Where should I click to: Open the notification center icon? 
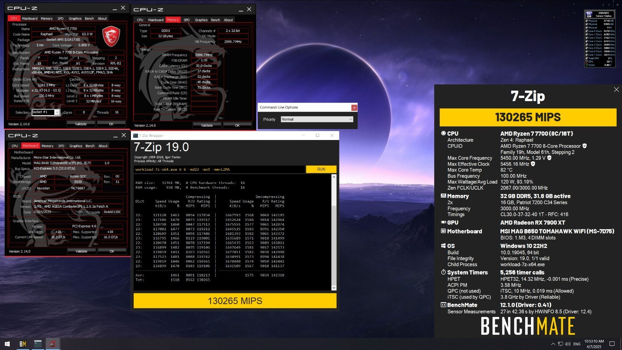point(612,344)
